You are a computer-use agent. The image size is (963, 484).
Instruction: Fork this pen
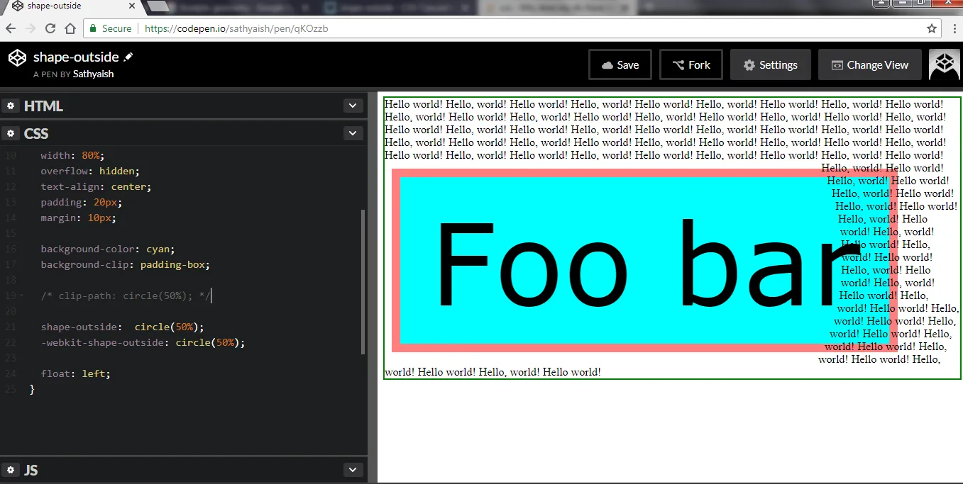click(691, 64)
